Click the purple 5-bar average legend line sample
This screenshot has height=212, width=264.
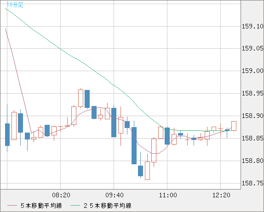12,206
